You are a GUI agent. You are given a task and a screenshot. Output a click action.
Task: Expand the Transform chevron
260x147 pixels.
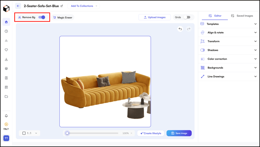click(x=255, y=41)
